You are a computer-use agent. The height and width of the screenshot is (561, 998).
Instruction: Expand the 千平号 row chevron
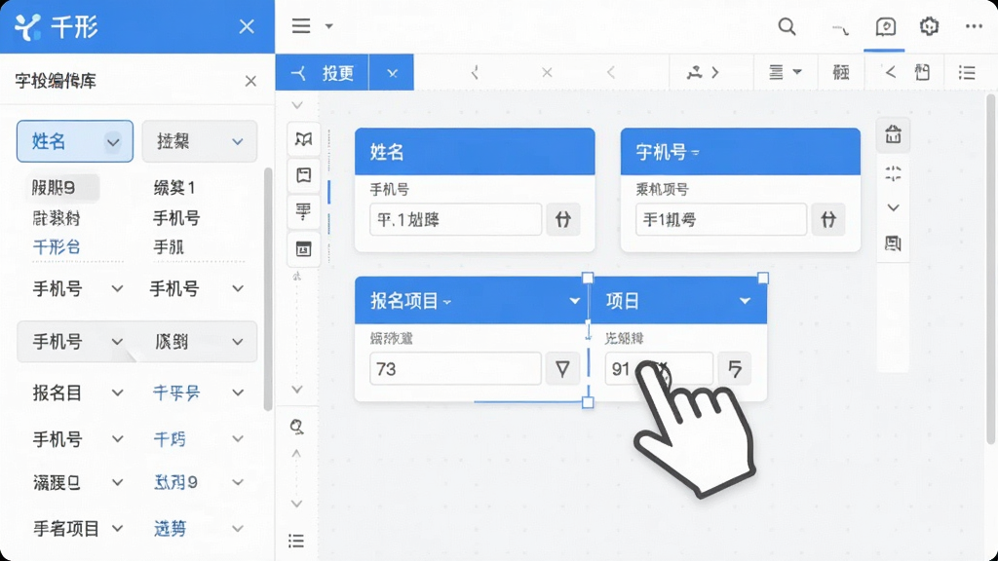tap(238, 393)
